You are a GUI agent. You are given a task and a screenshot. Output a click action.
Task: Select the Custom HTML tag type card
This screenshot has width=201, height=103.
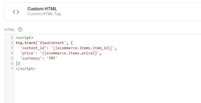click(103, 12)
